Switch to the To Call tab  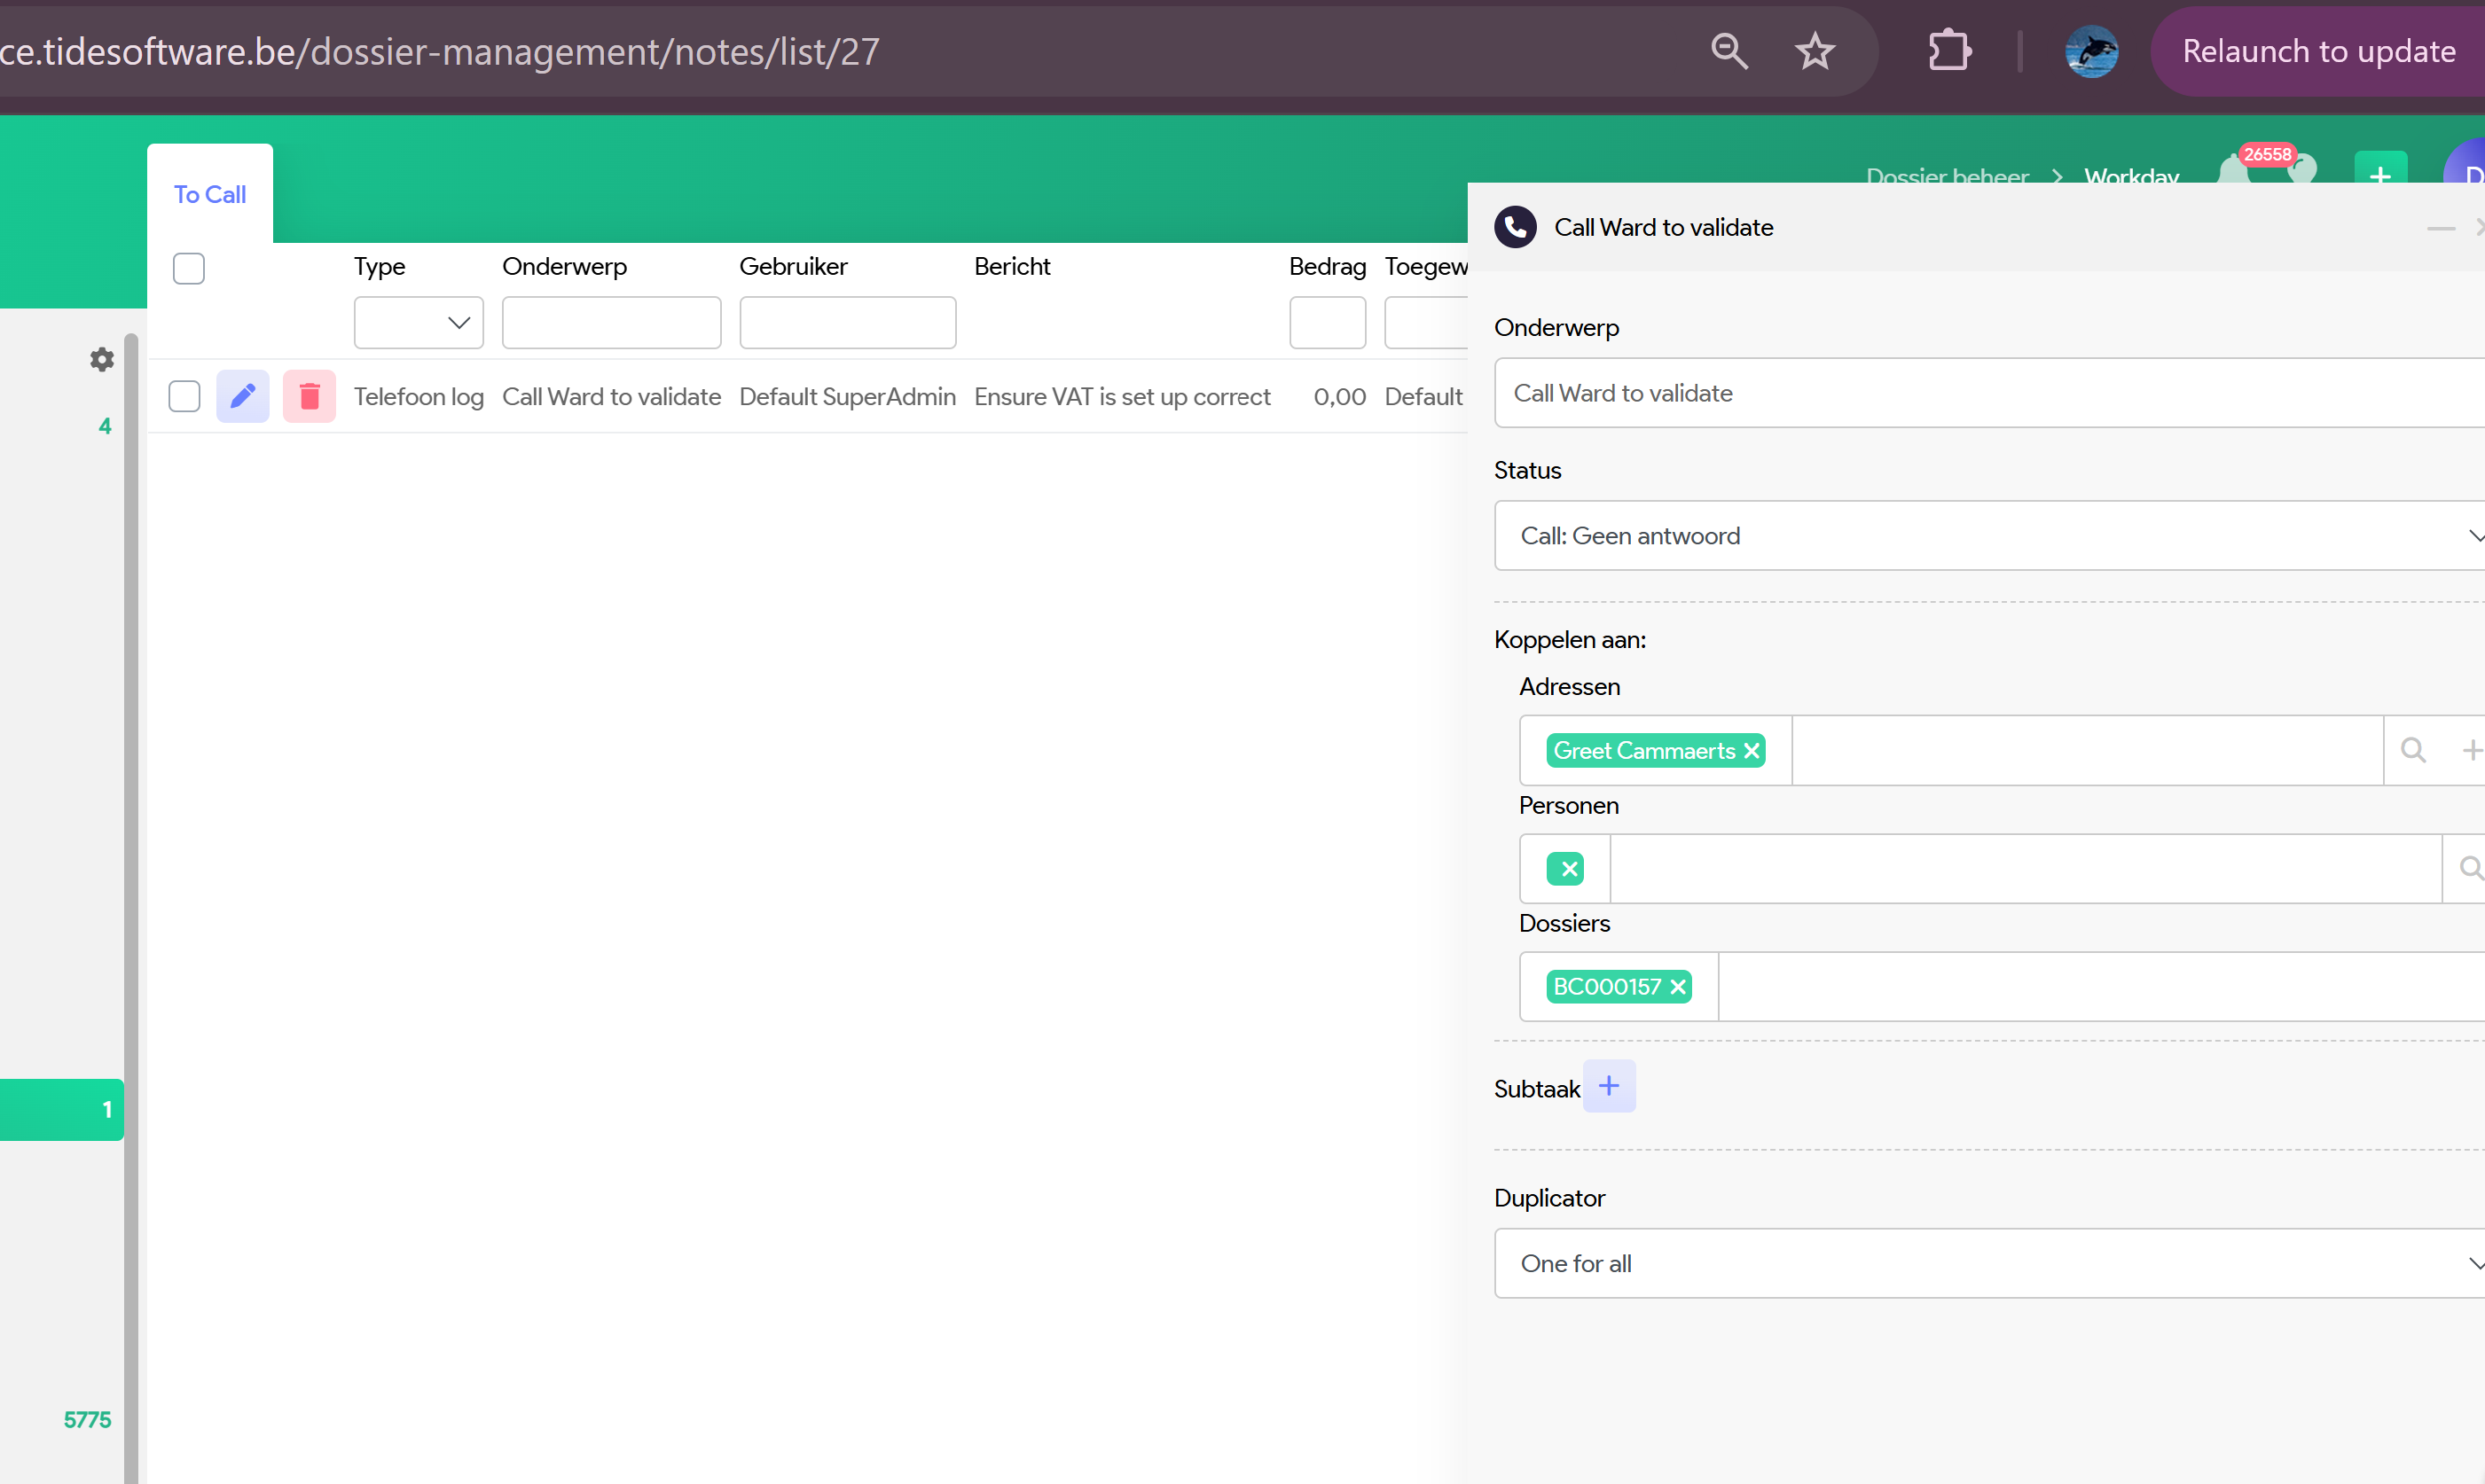point(210,194)
